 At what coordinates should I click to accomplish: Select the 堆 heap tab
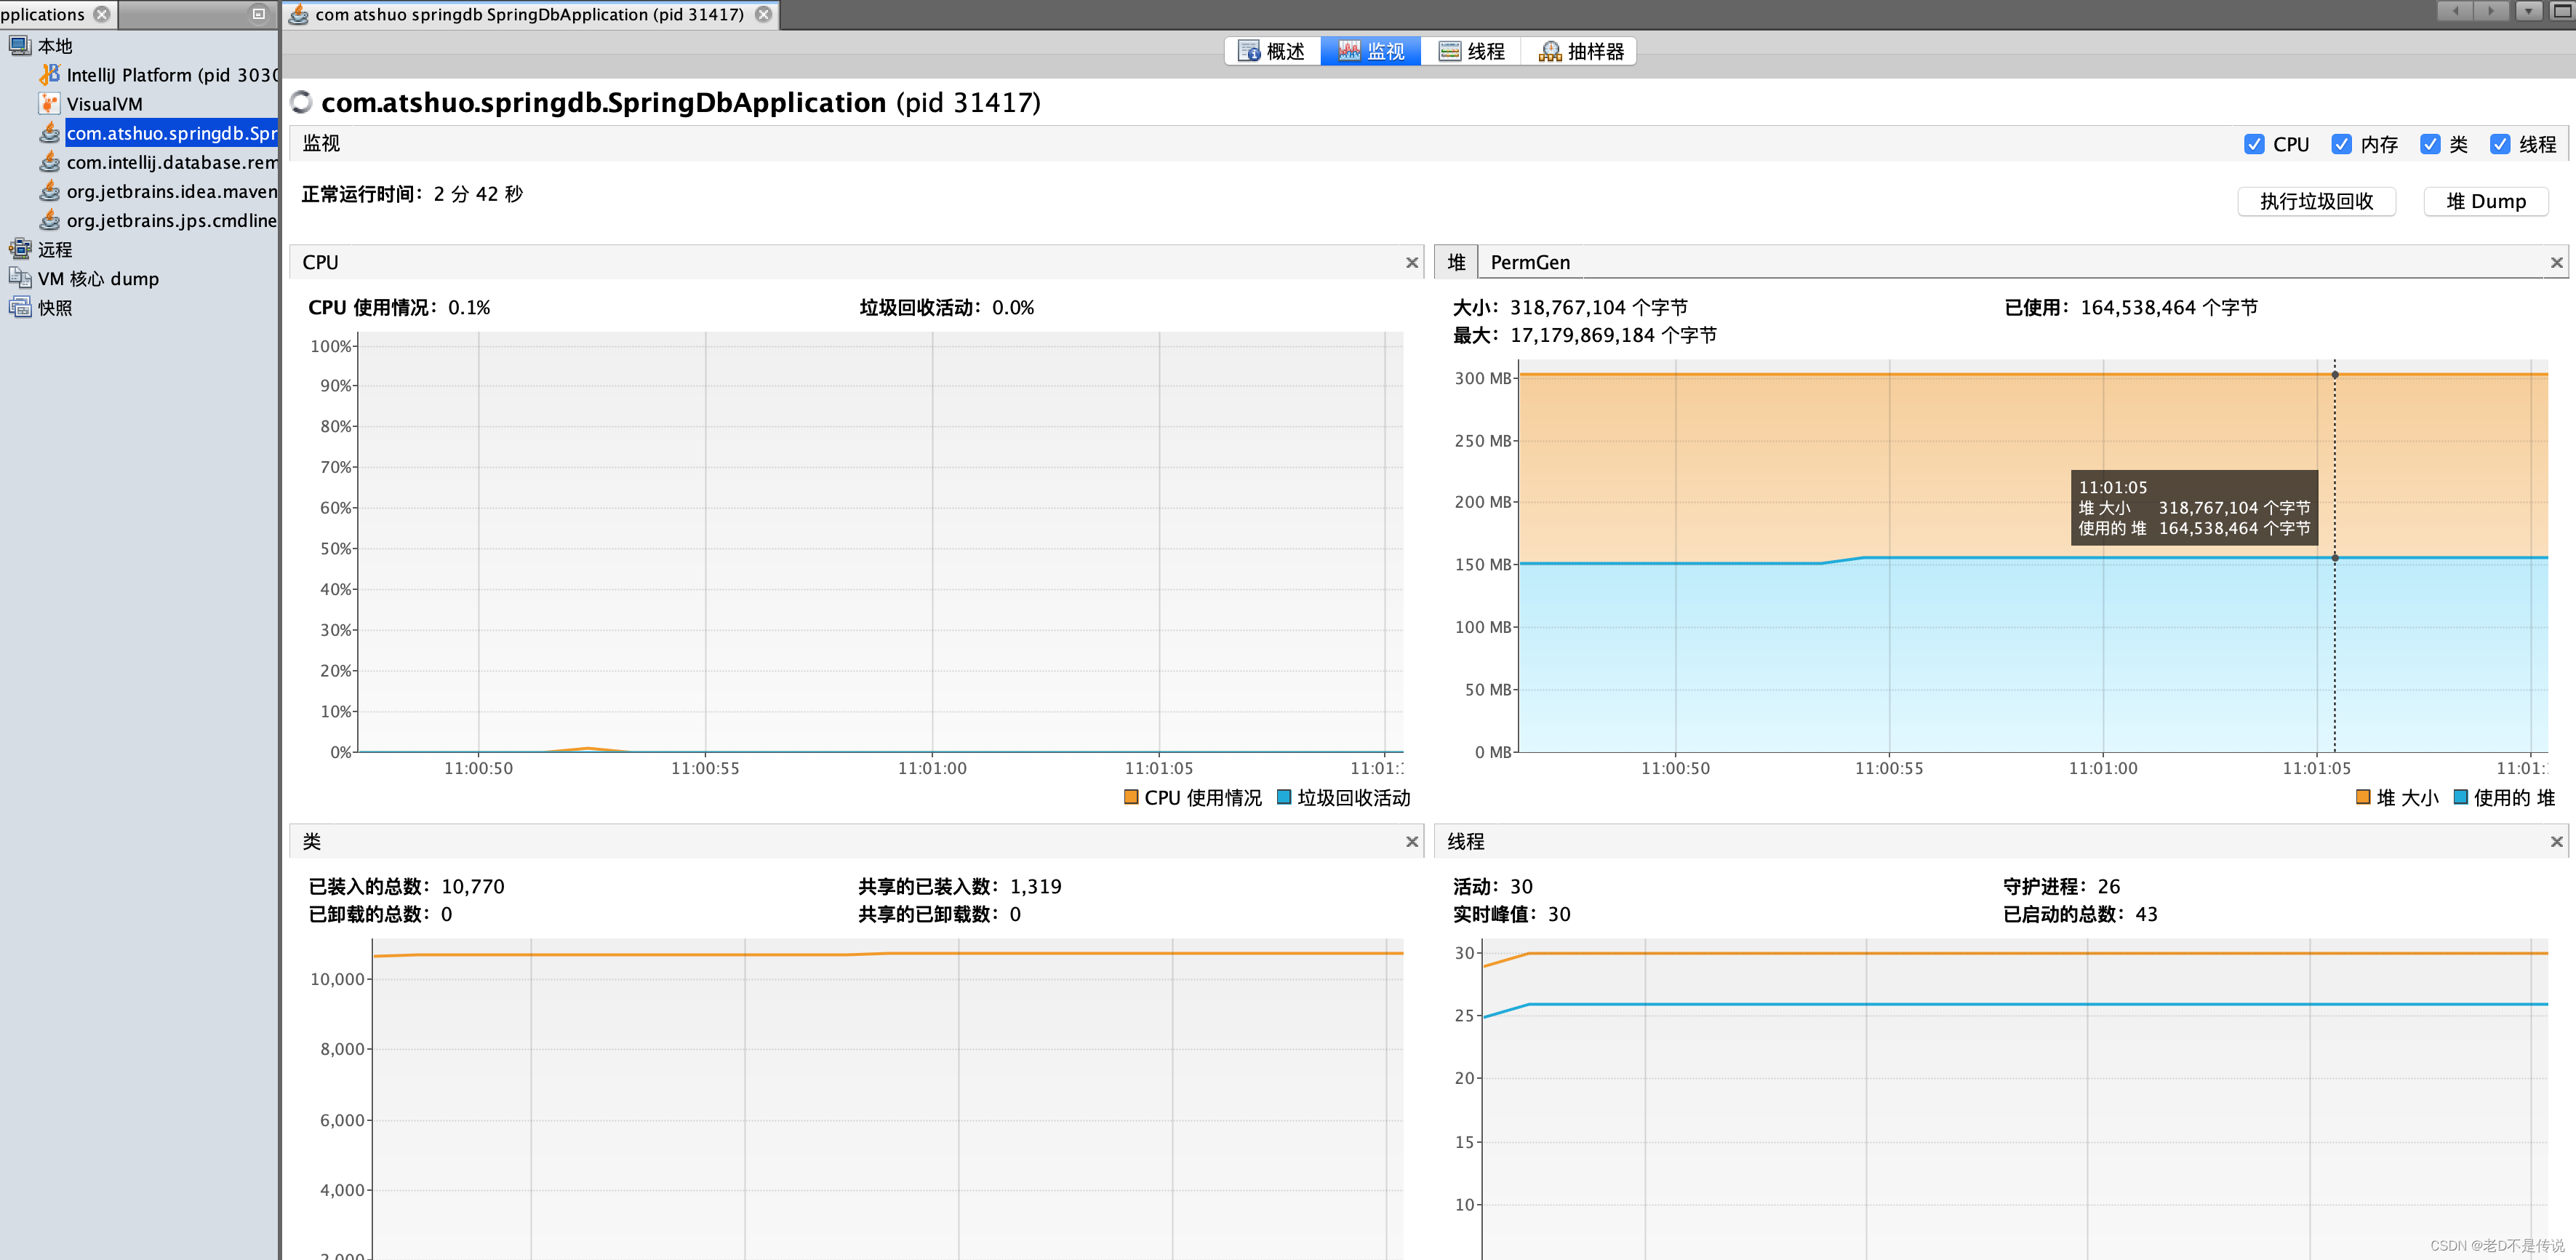click(x=1456, y=262)
